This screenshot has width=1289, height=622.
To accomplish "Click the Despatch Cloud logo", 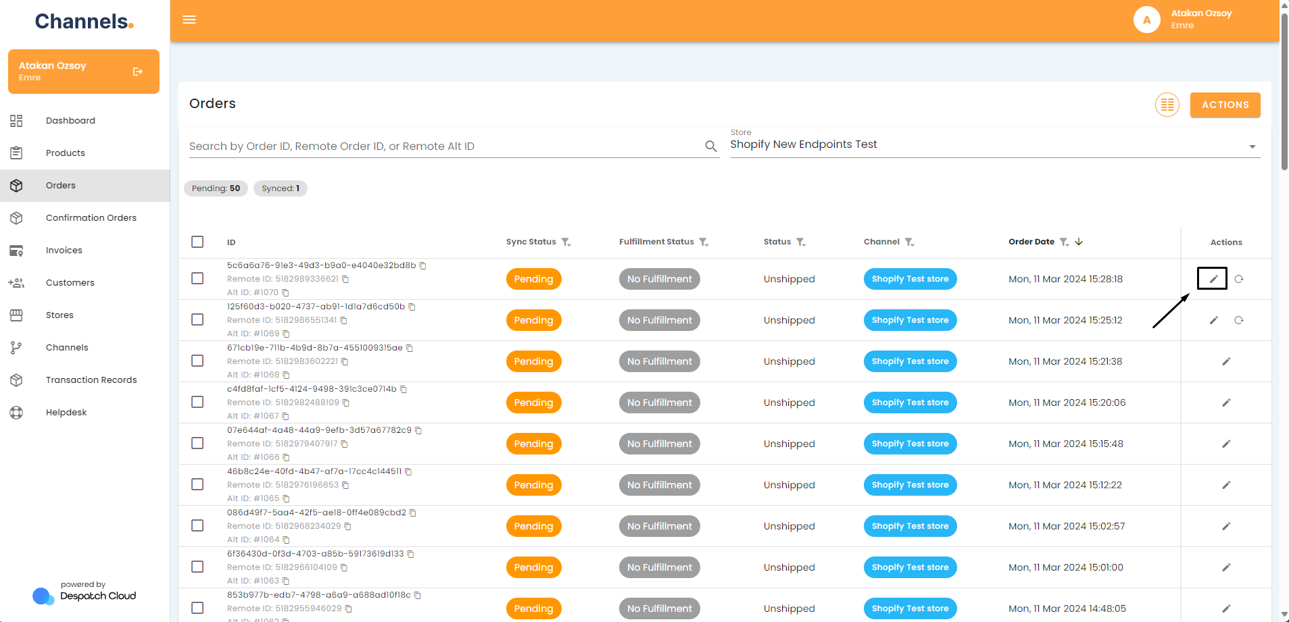I will [x=84, y=594].
